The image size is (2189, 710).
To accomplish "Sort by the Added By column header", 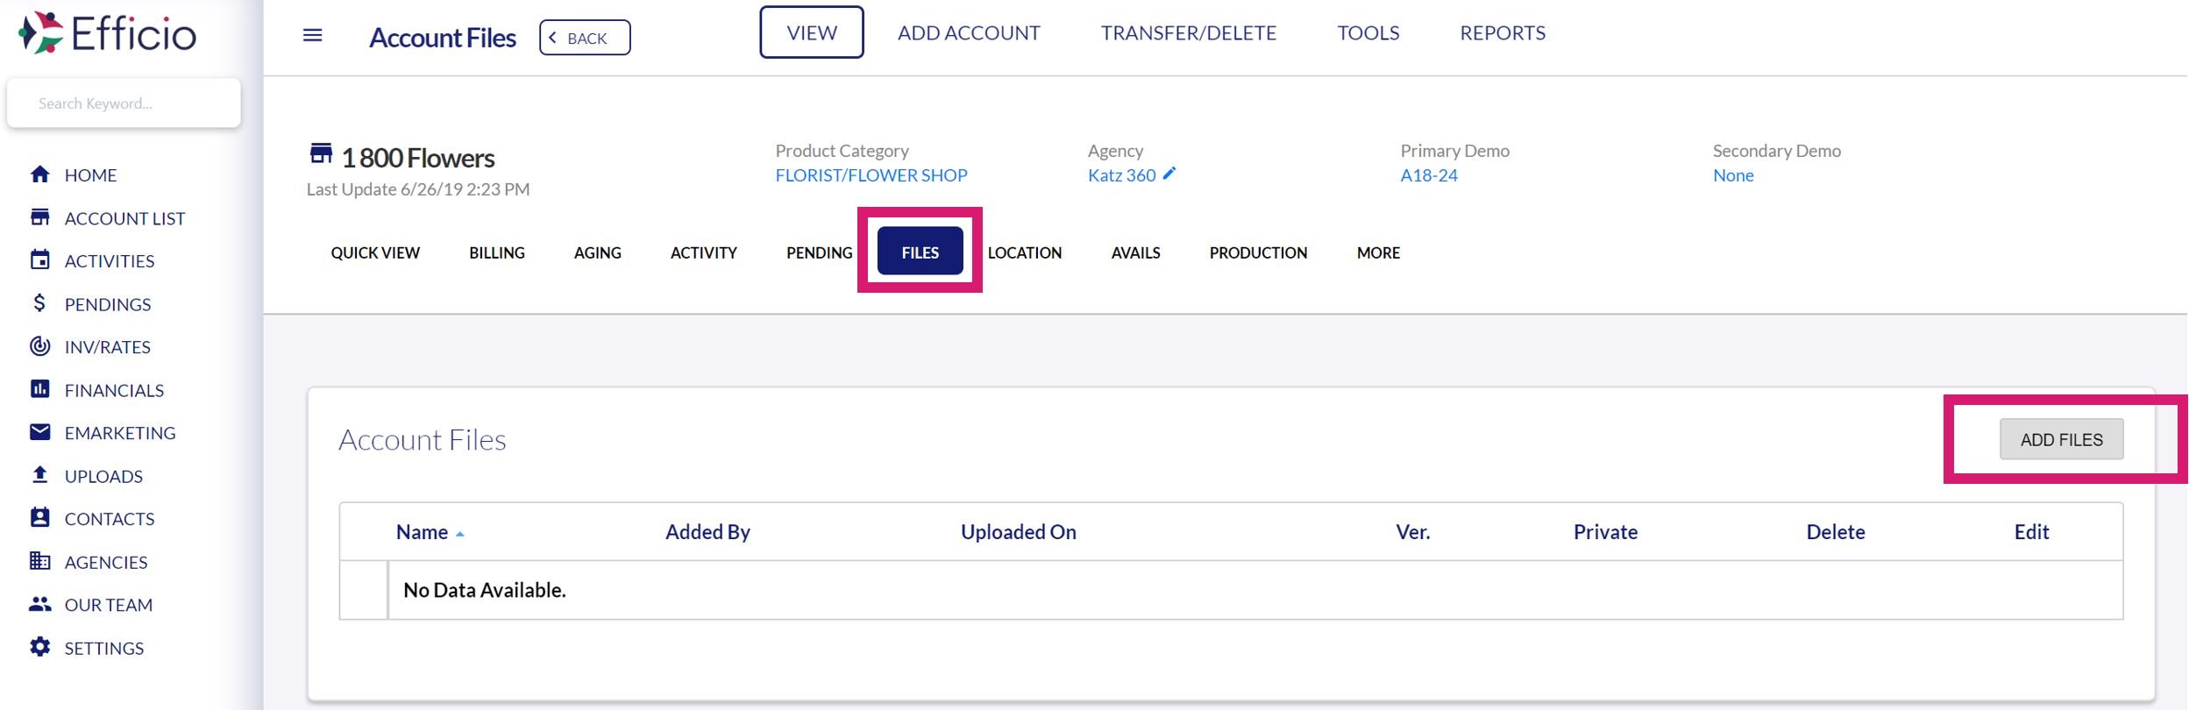I will [x=707, y=532].
